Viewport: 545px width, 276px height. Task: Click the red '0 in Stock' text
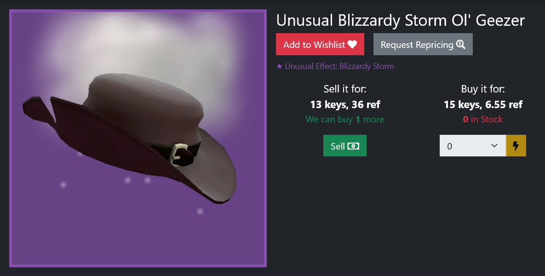tap(483, 119)
